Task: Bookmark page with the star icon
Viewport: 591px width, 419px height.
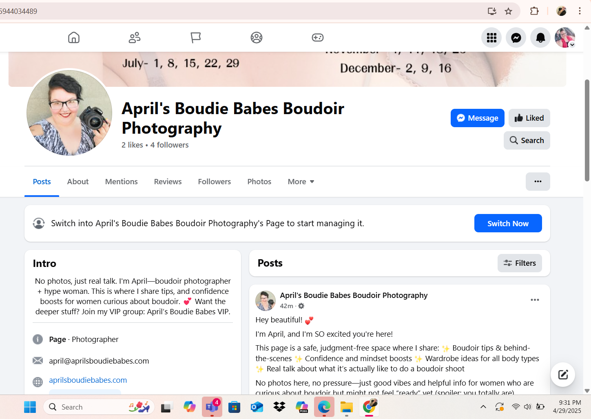Action: coord(508,11)
